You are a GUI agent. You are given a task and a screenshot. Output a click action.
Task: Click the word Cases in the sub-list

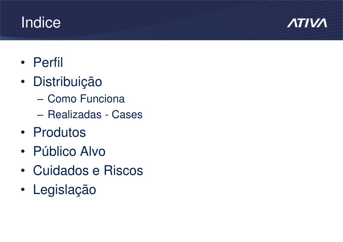(x=127, y=114)
